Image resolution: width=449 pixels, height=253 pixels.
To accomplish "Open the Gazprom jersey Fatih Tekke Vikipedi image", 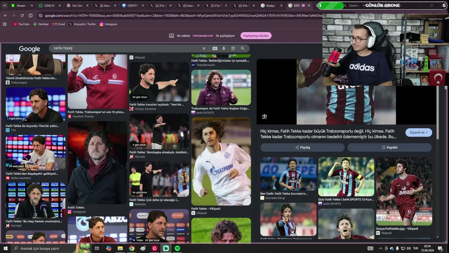I will (221, 161).
